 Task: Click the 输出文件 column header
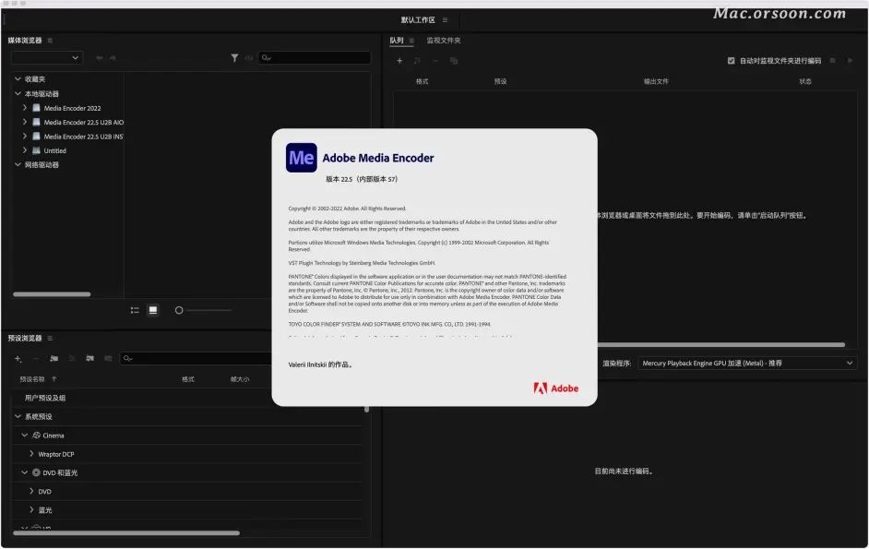[656, 81]
